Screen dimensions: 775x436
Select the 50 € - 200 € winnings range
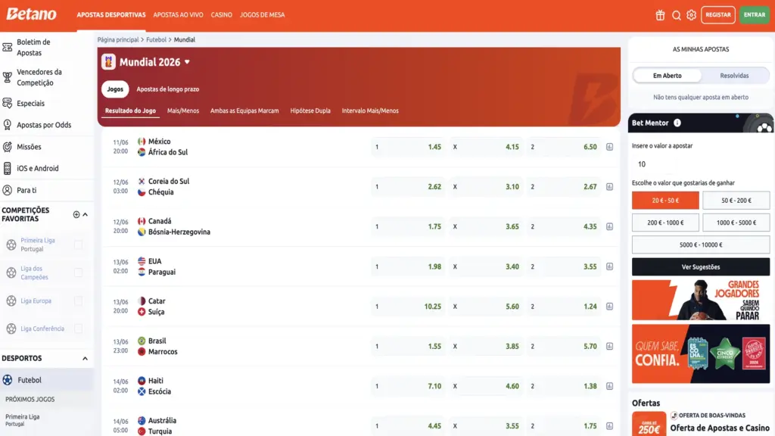coord(736,201)
